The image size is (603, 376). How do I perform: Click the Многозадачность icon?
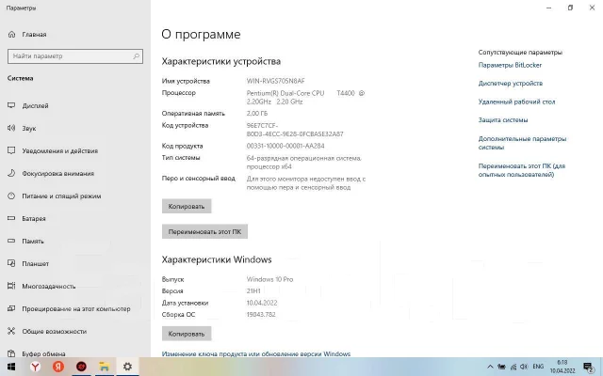point(11,286)
